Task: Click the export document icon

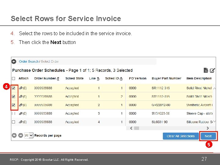Action: pyautogui.click(x=206, y=70)
